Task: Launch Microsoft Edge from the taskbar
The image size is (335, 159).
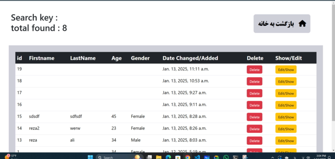Action: (168, 157)
